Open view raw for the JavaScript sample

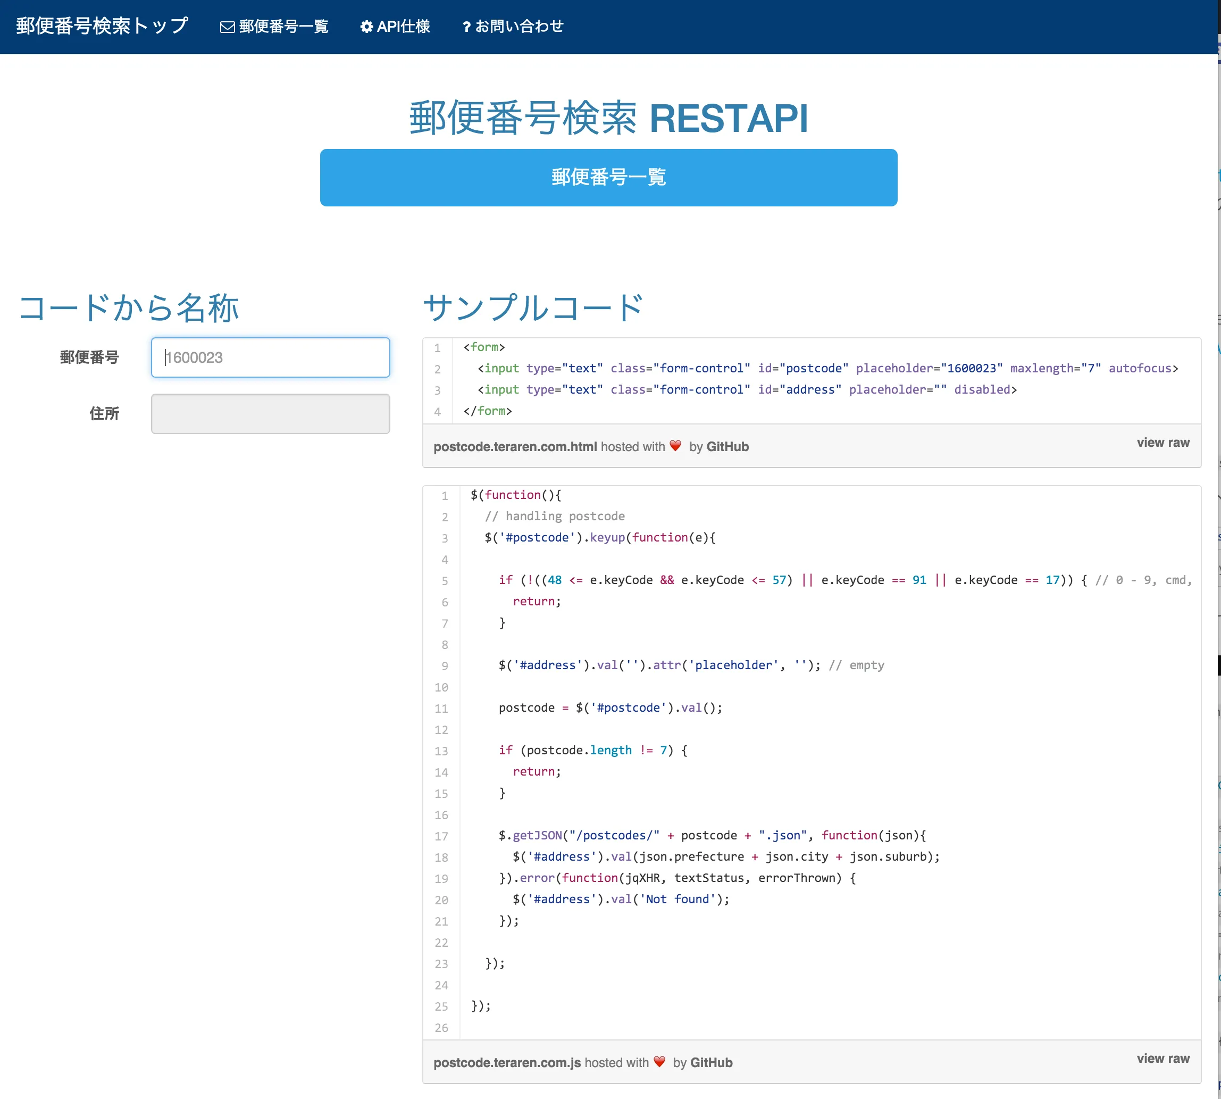pos(1163,1058)
